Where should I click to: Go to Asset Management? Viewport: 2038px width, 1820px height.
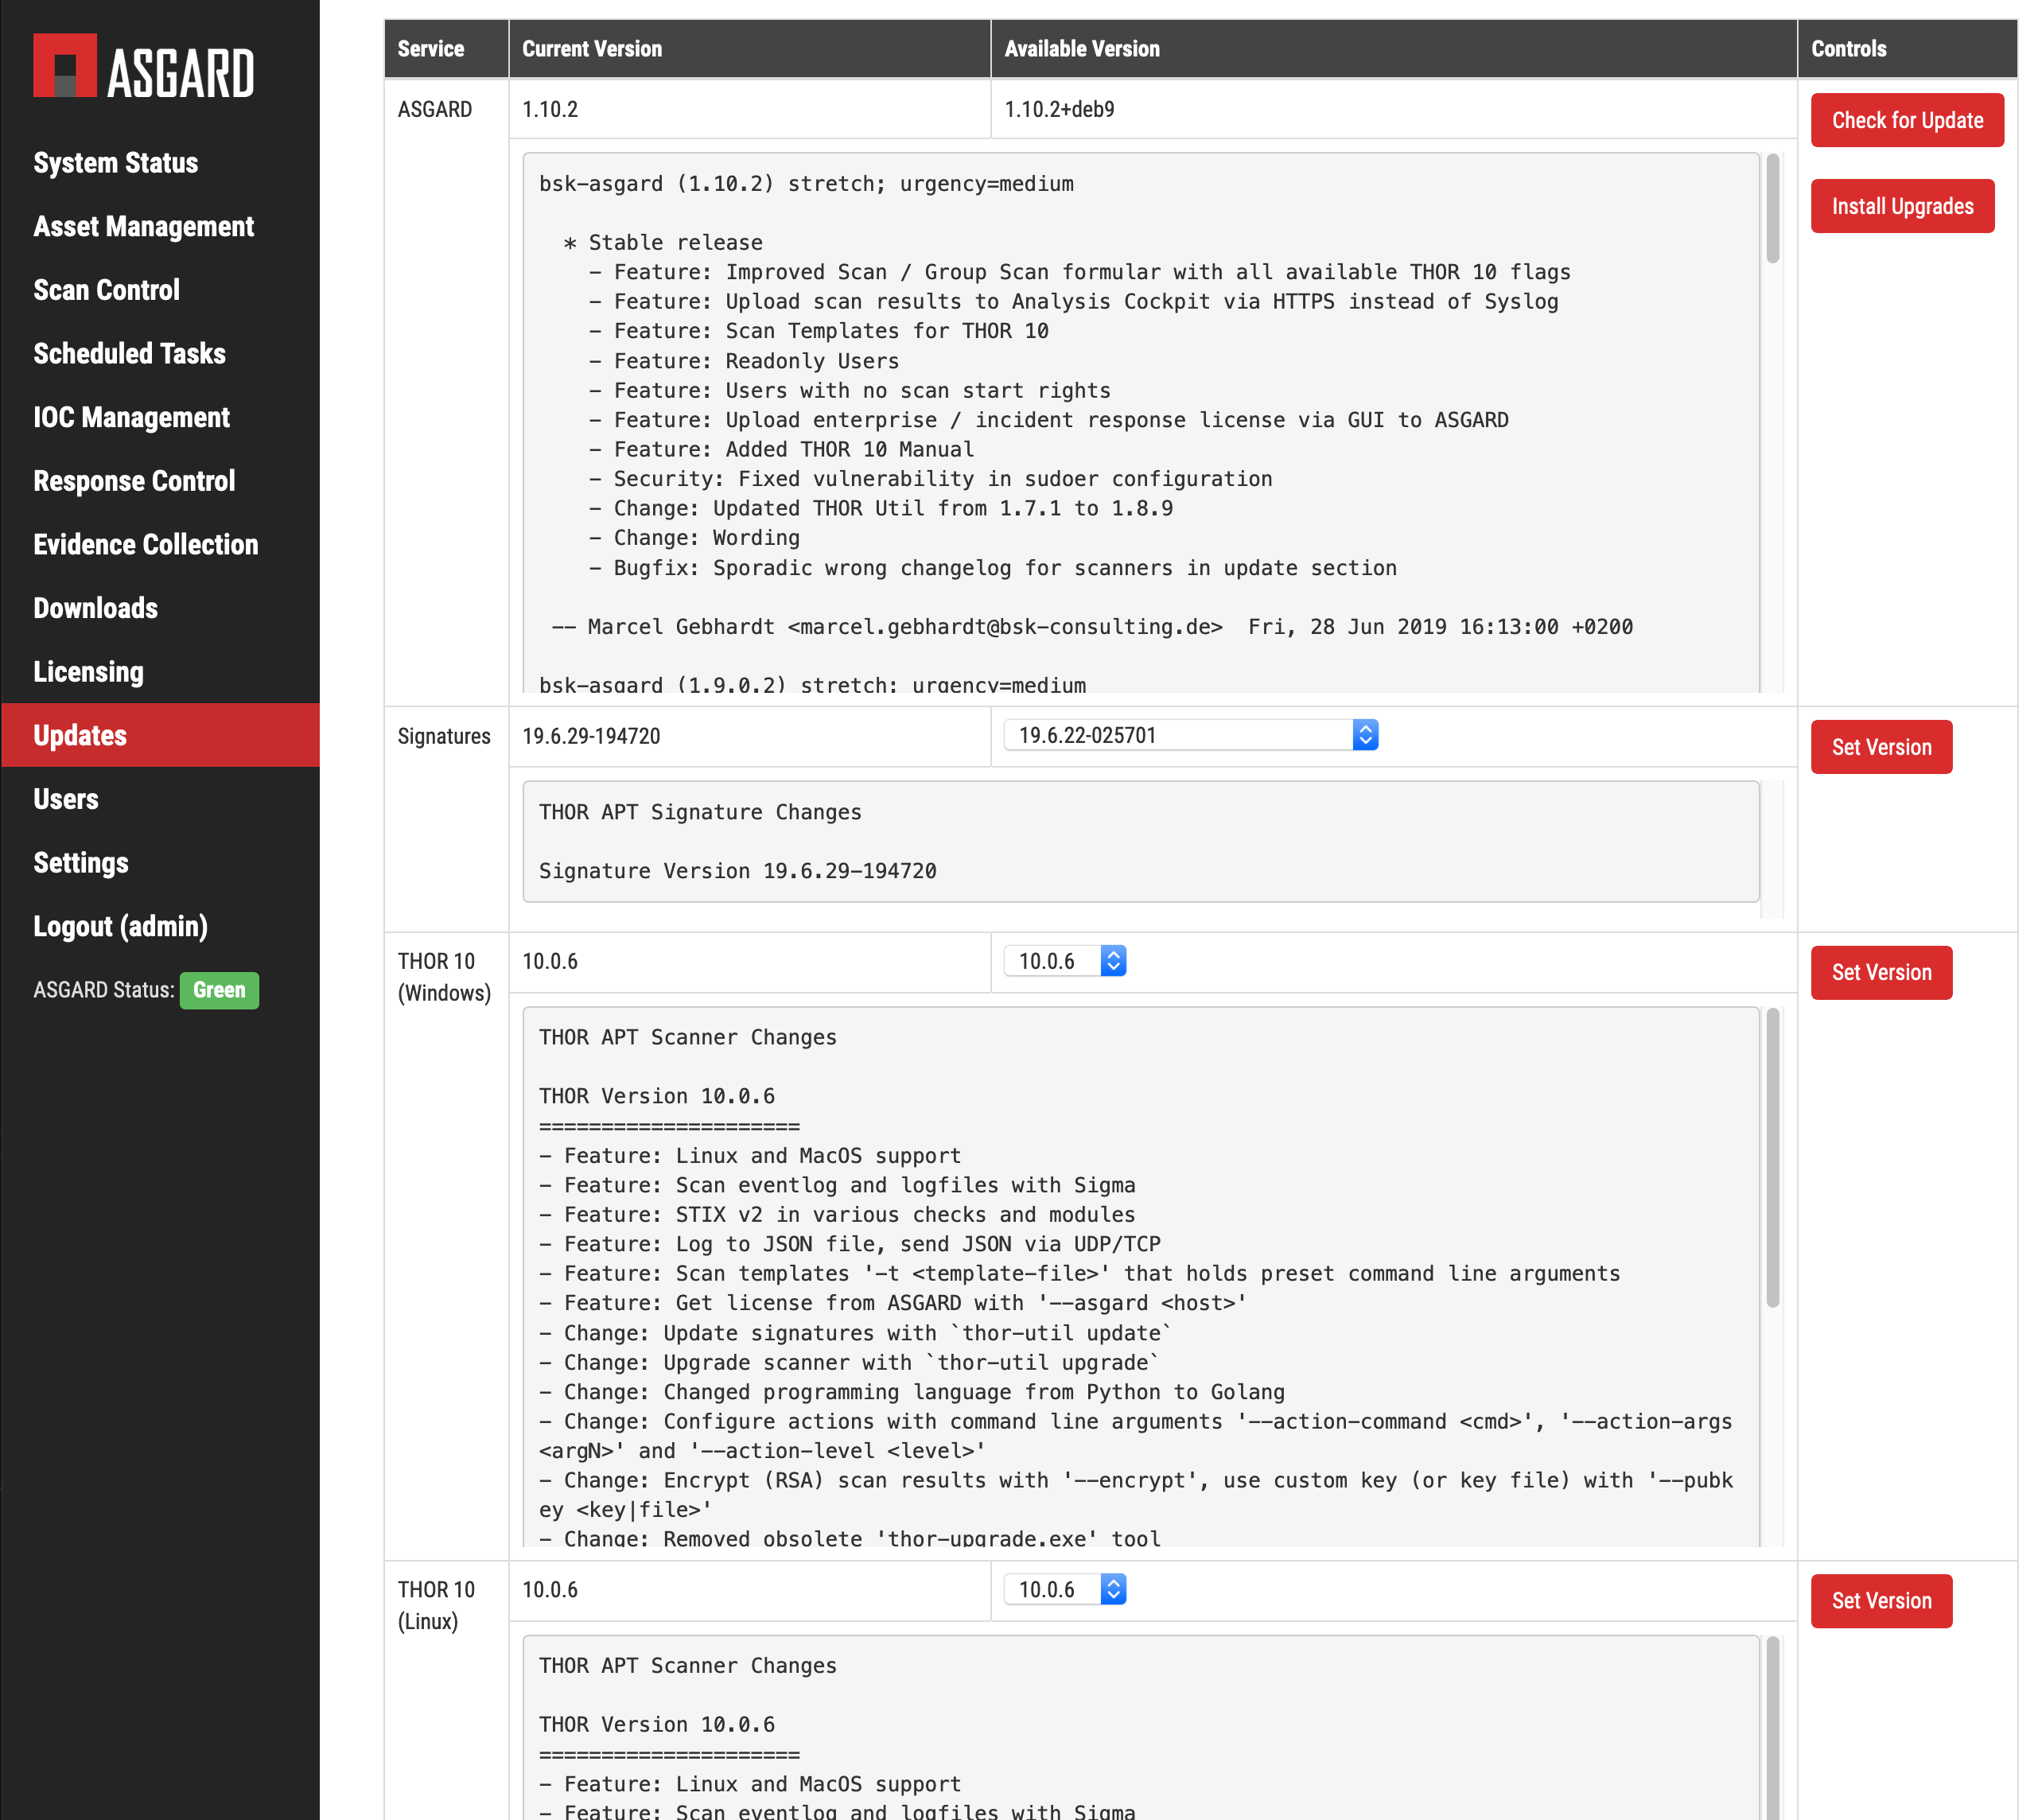pyautogui.click(x=143, y=227)
